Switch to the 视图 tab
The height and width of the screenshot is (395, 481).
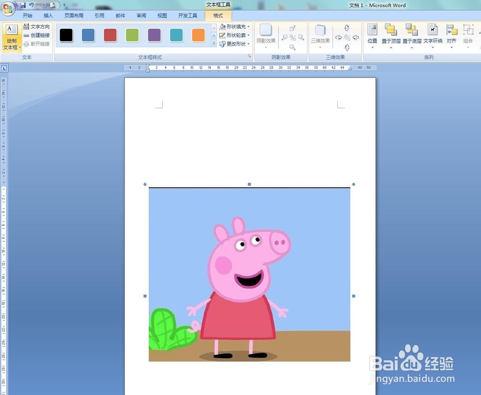162,16
